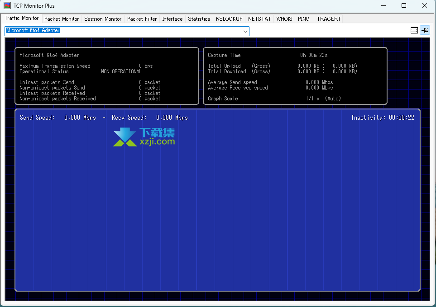436x307 pixels.
Task: Click the 'Operational Status' label
Action: [44, 71]
